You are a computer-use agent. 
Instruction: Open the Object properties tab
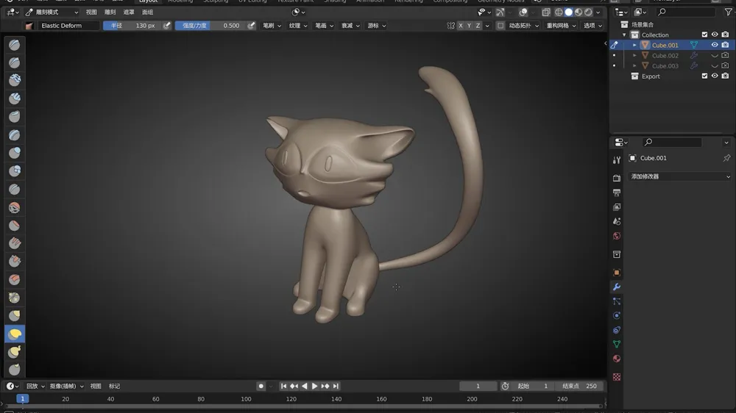[x=617, y=273]
